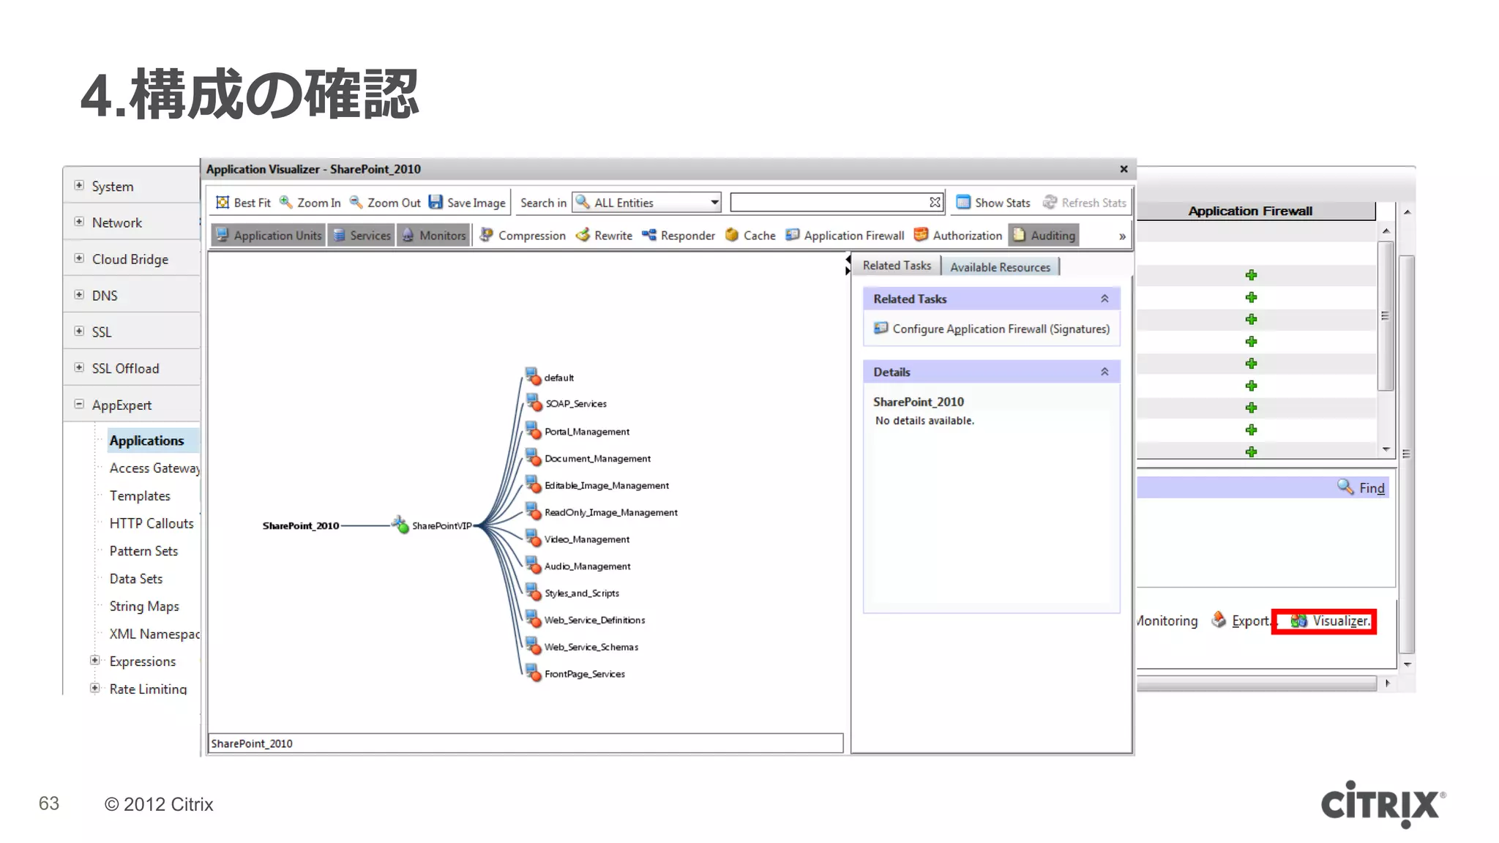This screenshot has width=1499, height=843.
Task: Switch to the Related Tasks tab
Action: click(897, 266)
